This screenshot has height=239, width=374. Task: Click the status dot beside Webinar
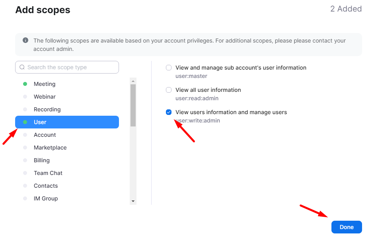click(25, 97)
